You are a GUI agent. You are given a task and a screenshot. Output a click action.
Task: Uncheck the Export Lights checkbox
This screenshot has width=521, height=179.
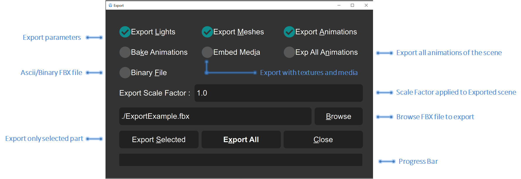tap(125, 32)
